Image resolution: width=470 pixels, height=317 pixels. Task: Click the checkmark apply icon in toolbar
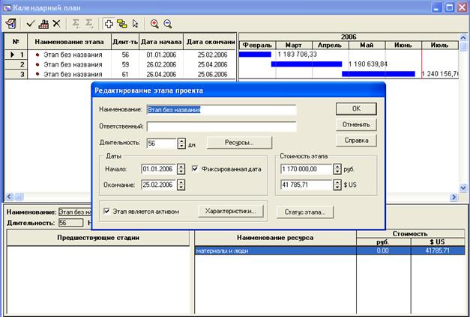(31, 23)
